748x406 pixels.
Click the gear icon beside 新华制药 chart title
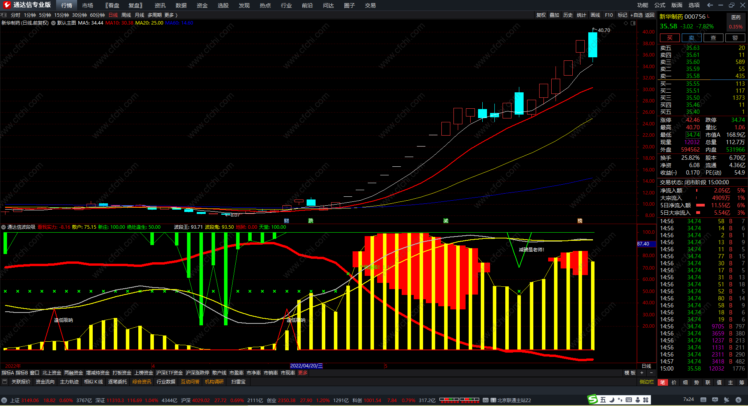(53, 23)
